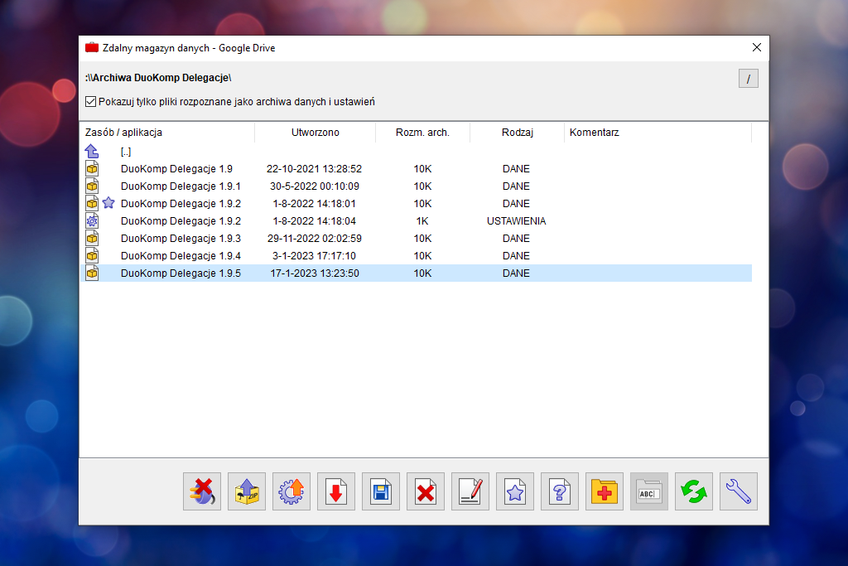Click the 'Komentarz' column header
The image size is (848, 566).
(x=658, y=133)
